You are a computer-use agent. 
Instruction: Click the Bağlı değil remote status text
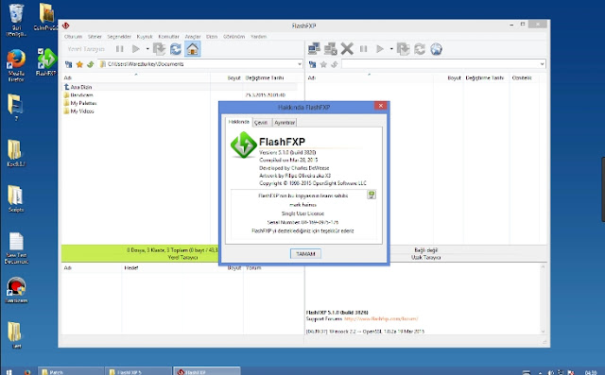(x=426, y=250)
